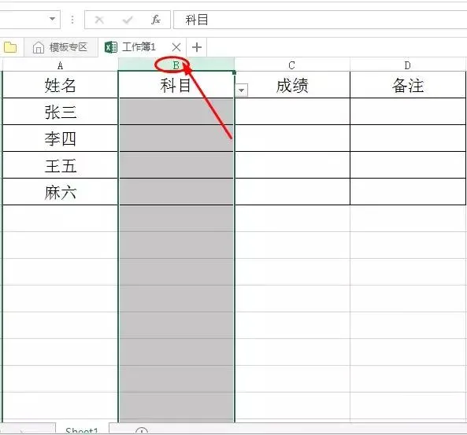The height and width of the screenshot is (435, 467).
Task: Click the plus icon to add new tab
Action: tap(197, 47)
